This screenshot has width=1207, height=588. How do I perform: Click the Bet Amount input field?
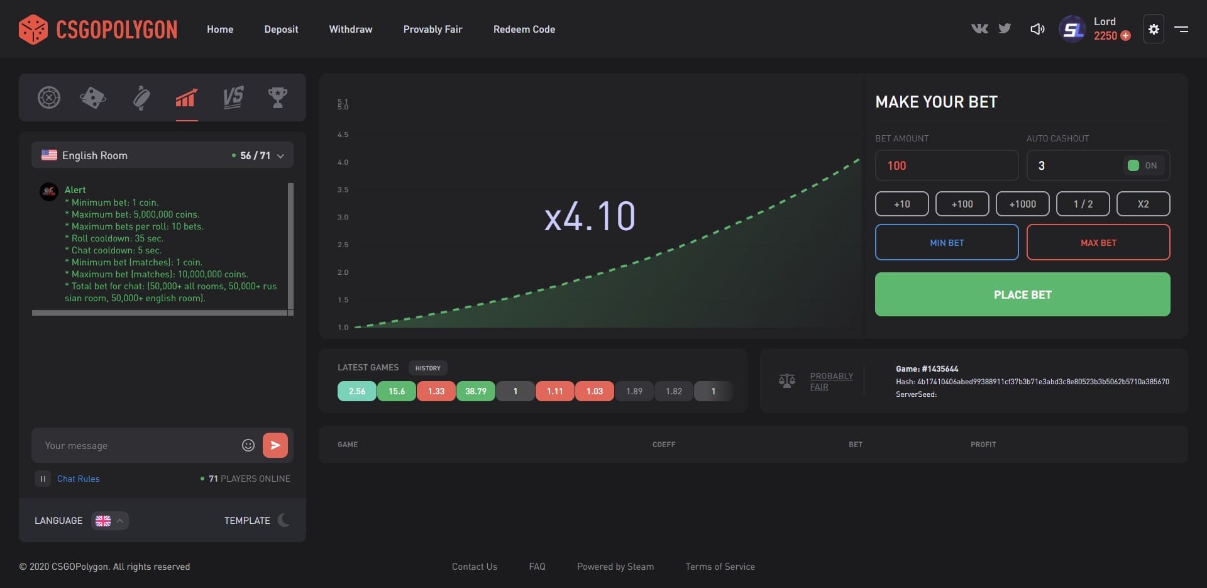tap(947, 165)
